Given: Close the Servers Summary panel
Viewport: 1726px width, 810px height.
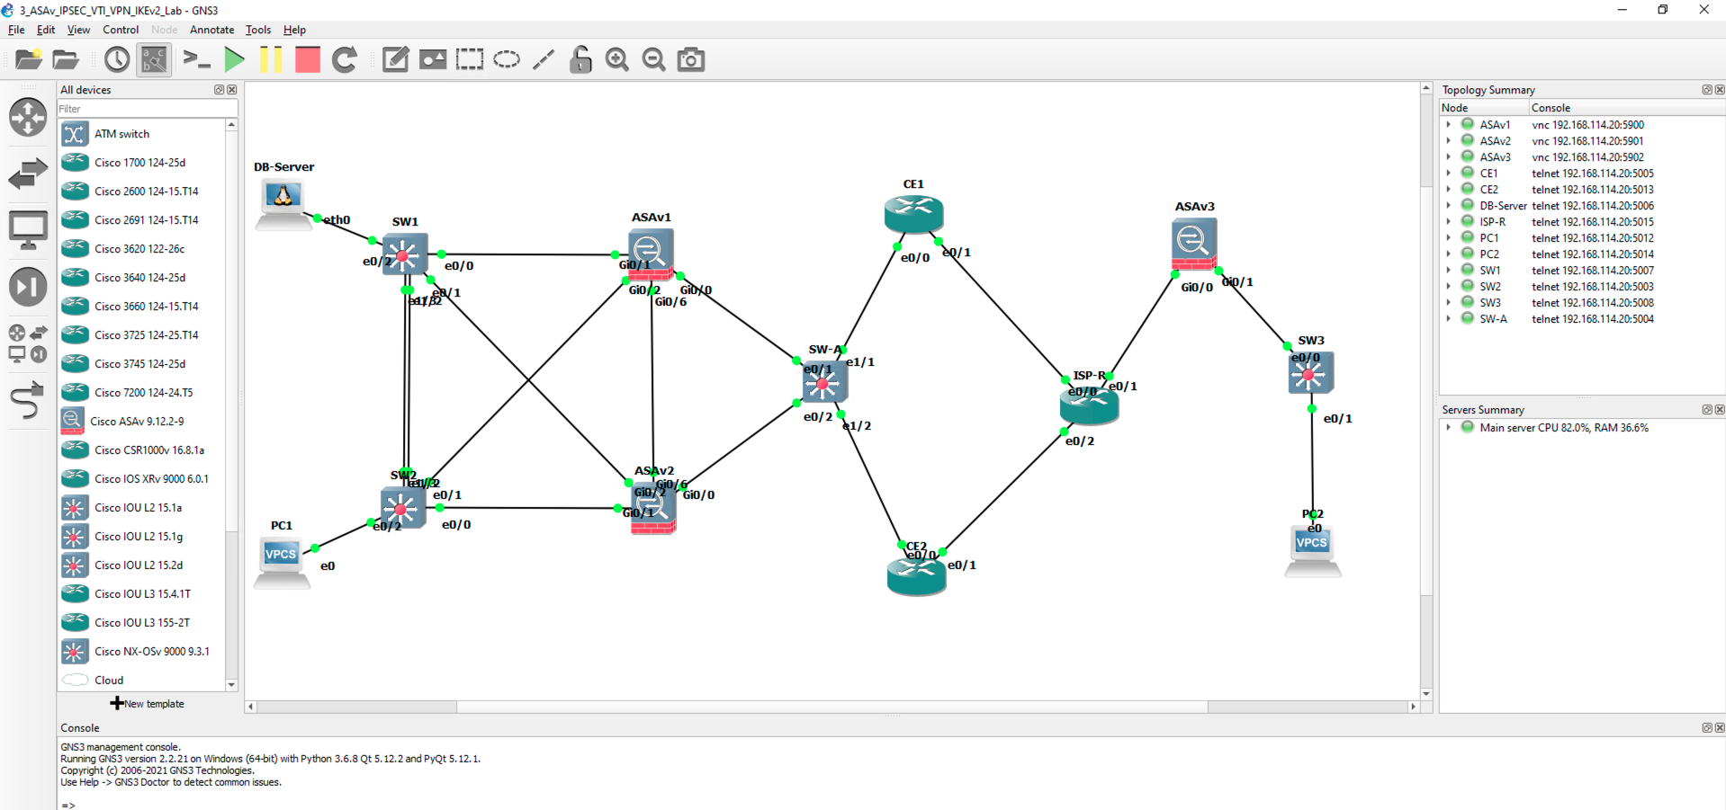Looking at the screenshot, I should click(1720, 410).
